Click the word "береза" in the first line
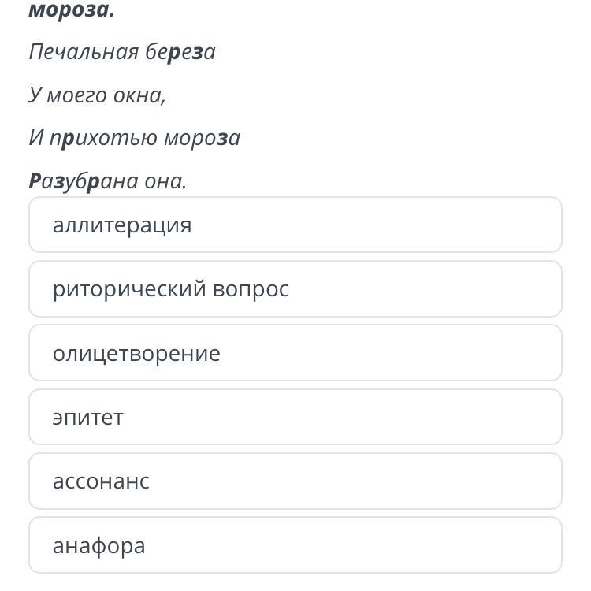The height and width of the screenshot is (591, 591). (180, 52)
